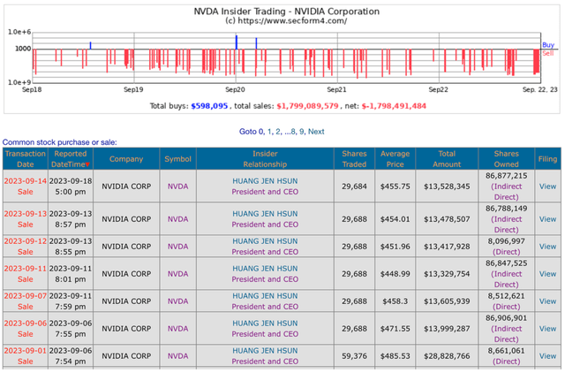Click the Sell legend label on chart
The height and width of the screenshot is (373, 565).
pyautogui.click(x=547, y=53)
